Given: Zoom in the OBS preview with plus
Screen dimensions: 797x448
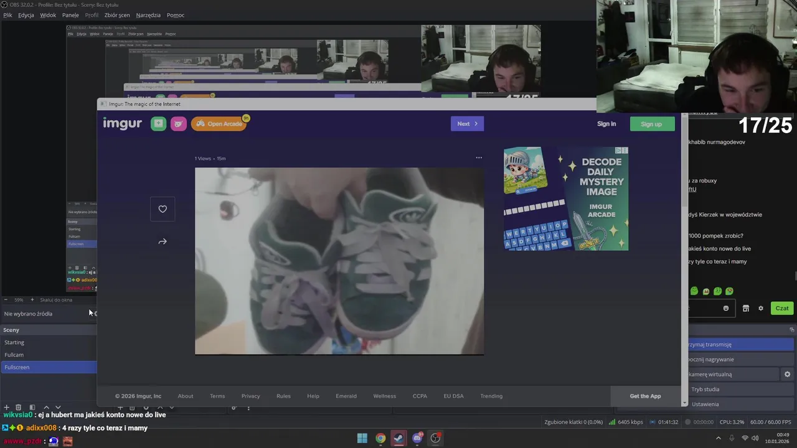Looking at the screenshot, I should 32,300.
